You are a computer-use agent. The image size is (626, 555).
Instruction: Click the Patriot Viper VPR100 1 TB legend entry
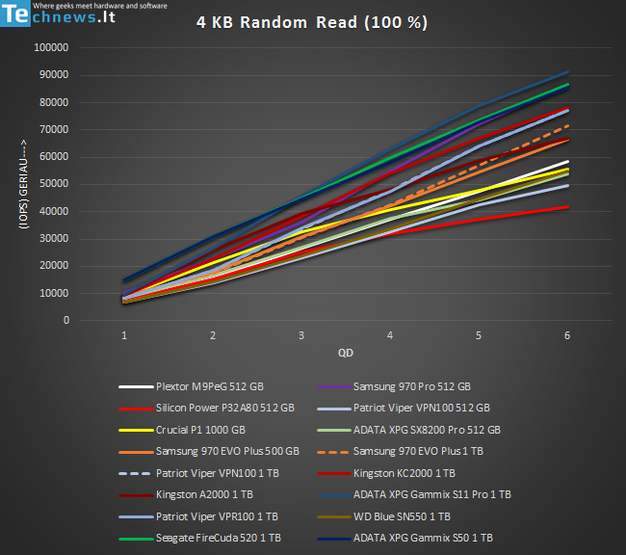click(198, 516)
